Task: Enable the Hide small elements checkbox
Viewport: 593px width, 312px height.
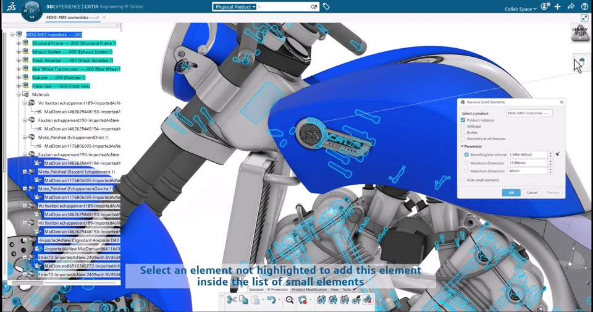Action: point(463,180)
